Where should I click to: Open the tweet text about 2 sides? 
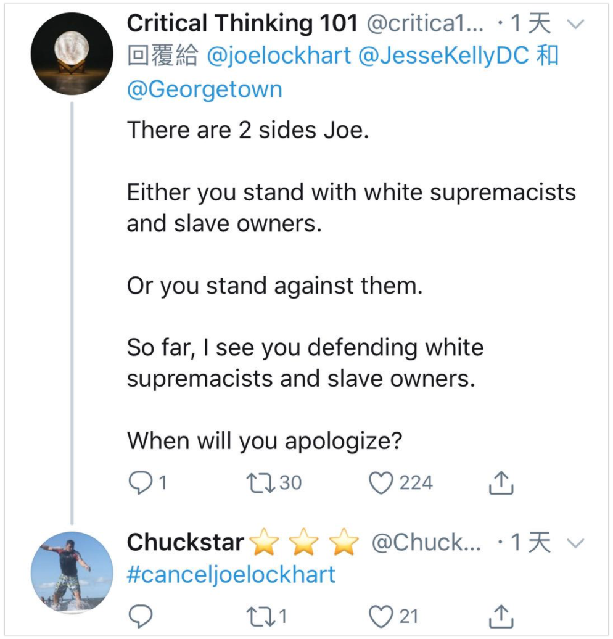coord(248,130)
